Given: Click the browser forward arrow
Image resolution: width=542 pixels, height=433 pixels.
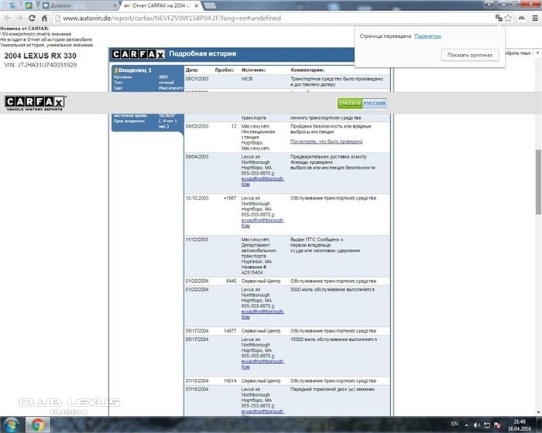Looking at the screenshot, I should [20, 17].
